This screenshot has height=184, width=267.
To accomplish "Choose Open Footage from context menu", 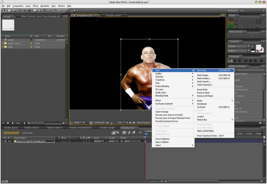I will tap(173, 112).
